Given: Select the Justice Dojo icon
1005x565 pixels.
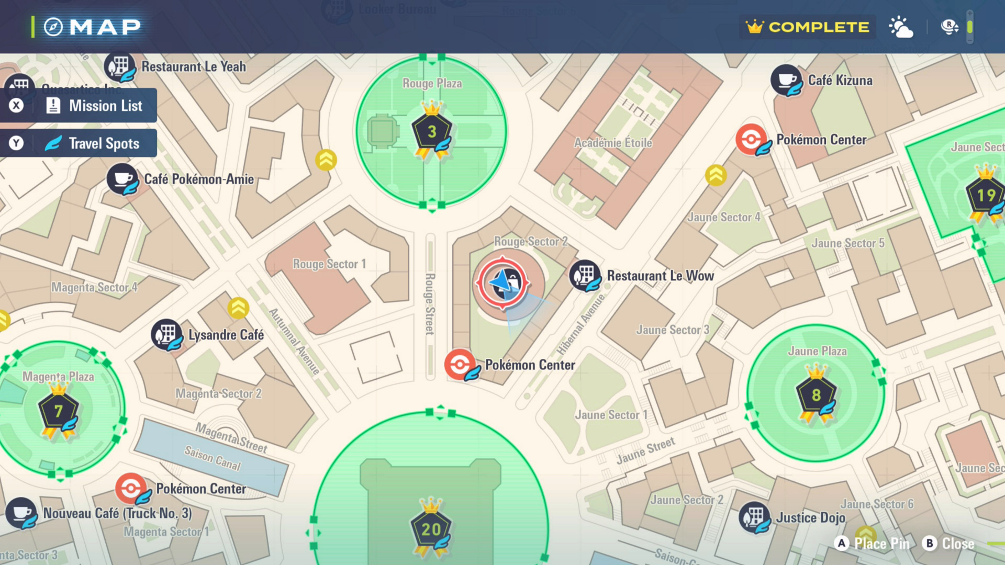Looking at the screenshot, I should [754, 517].
